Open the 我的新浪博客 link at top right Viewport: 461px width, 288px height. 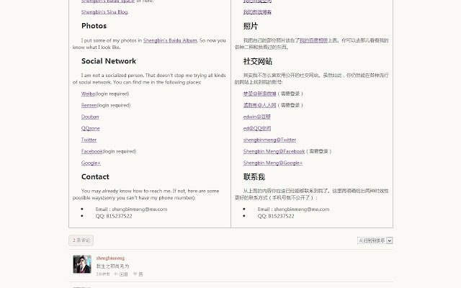(x=257, y=12)
